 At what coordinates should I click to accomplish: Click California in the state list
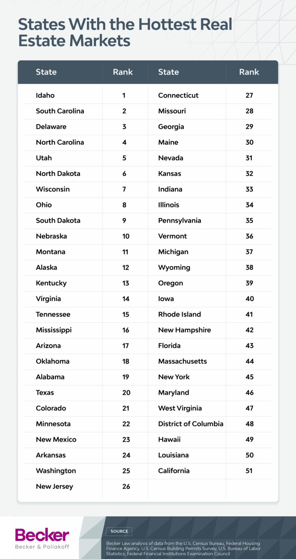[x=174, y=471]
